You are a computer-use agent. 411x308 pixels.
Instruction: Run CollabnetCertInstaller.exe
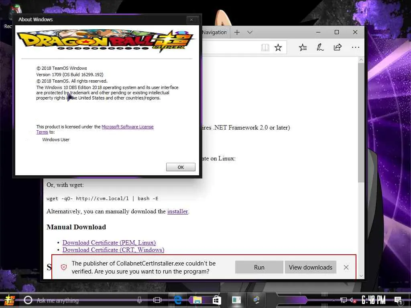pyautogui.click(x=259, y=267)
